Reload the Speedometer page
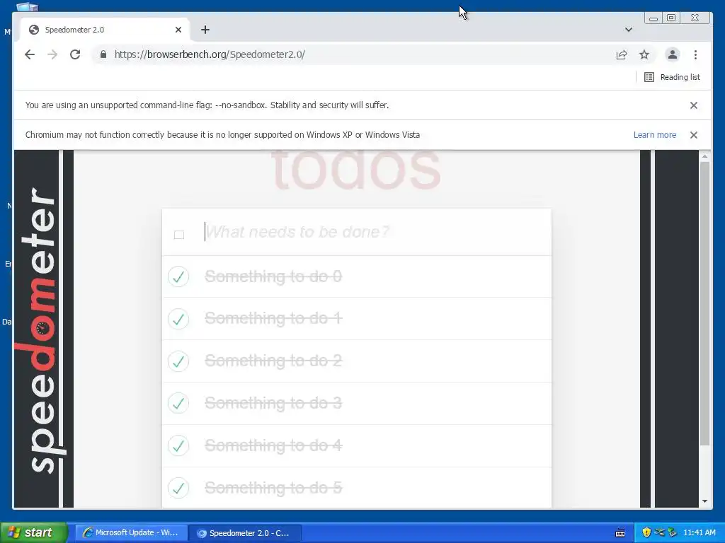Image resolution: width=725 pixels, height=543 pixels. (75, 54)
